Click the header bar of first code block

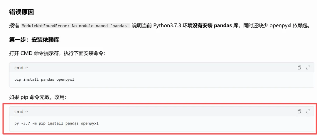point(162,68)
